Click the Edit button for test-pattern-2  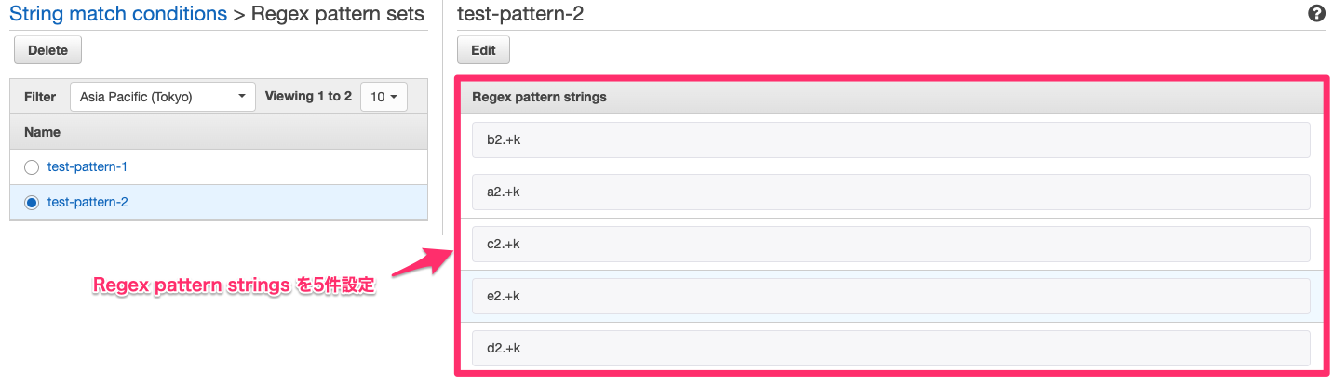483,50
